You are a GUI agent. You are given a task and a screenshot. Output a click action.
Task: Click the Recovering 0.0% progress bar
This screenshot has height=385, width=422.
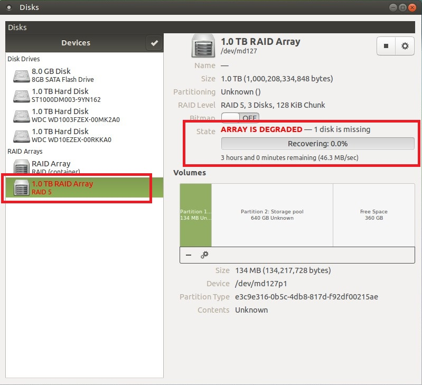tap(317, 144)
